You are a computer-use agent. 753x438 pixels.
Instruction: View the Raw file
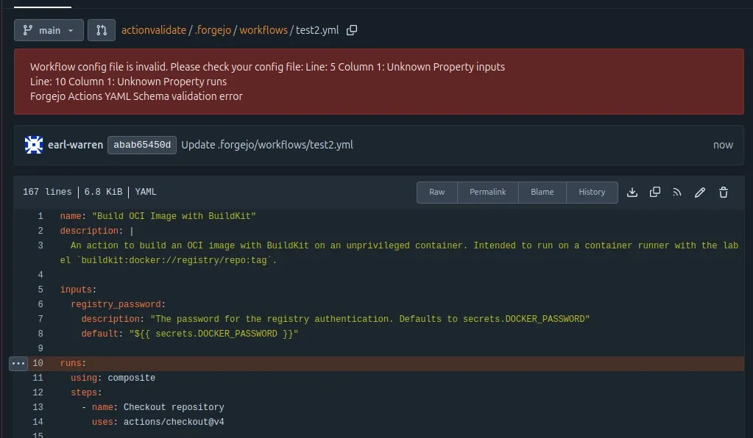(x=436, y=192)
